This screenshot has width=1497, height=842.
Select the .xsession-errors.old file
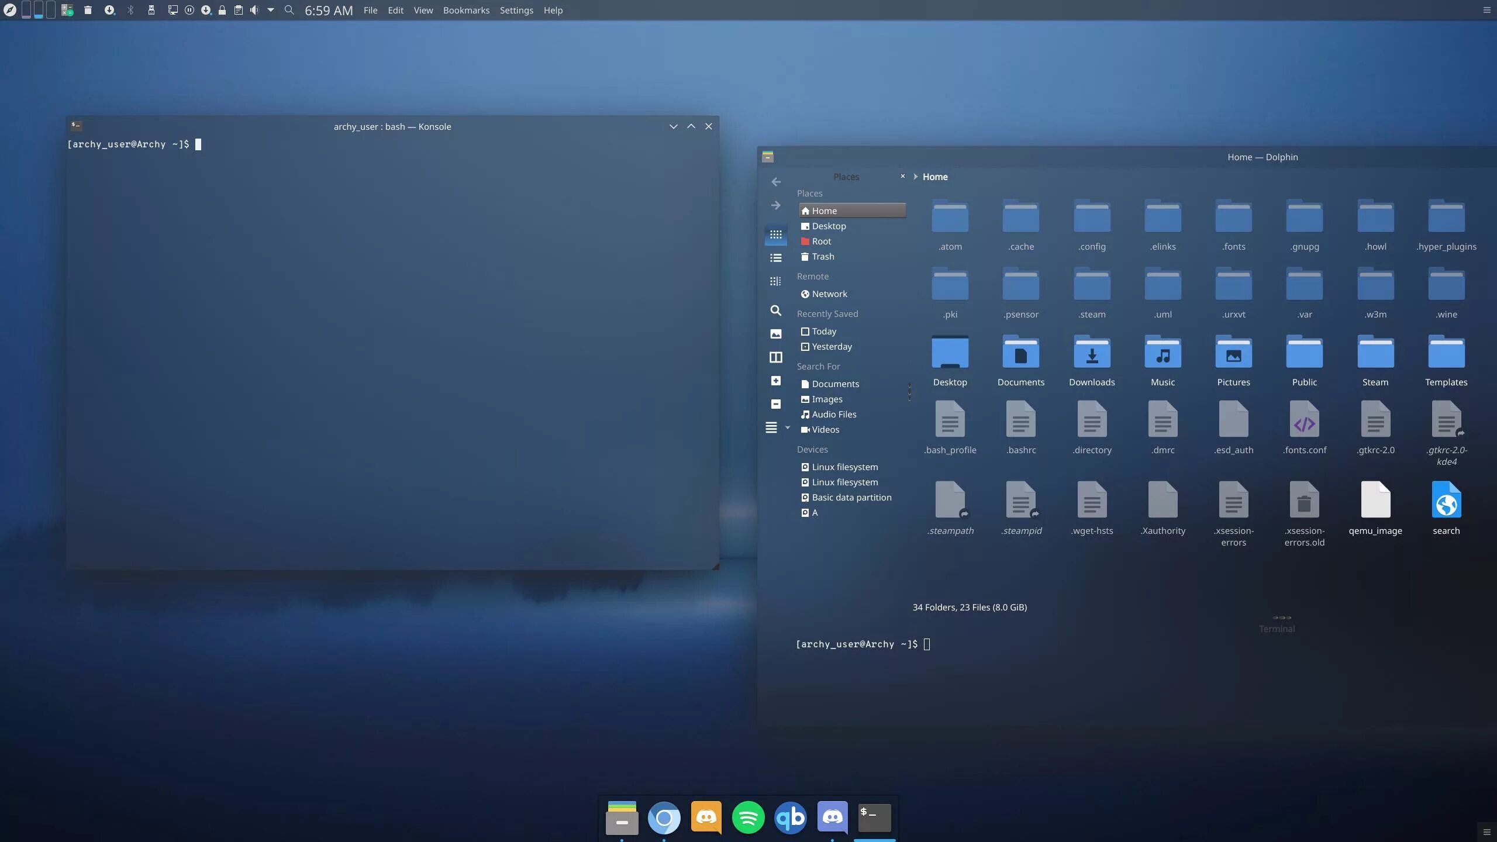(1304, 515)
